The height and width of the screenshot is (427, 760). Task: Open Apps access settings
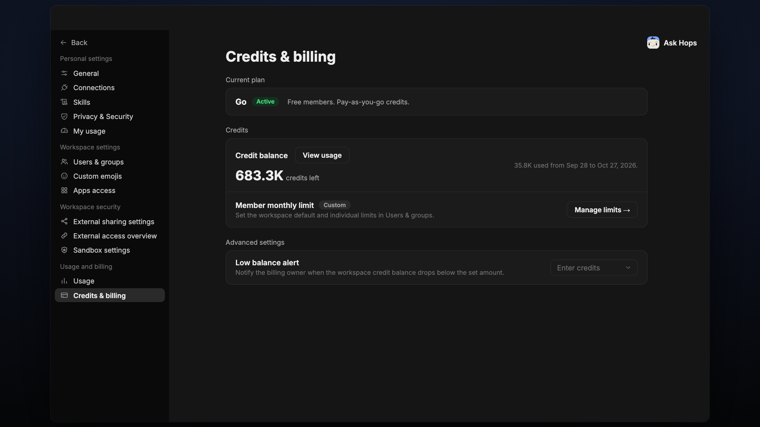[110, 190]
